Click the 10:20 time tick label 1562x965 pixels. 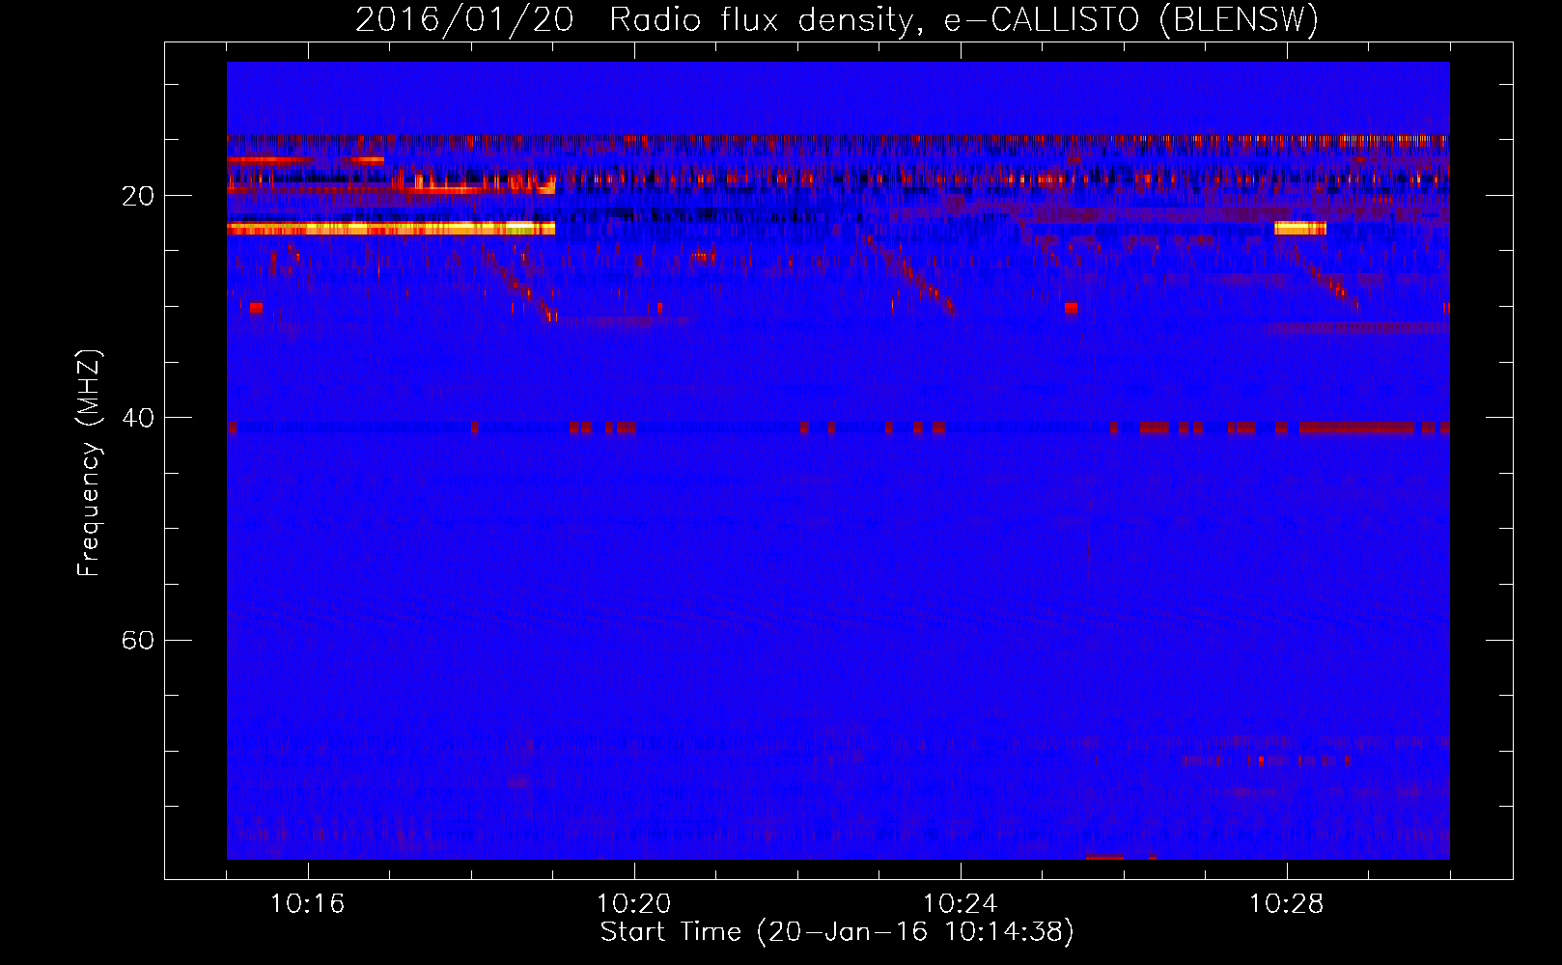tap(633, 904)
